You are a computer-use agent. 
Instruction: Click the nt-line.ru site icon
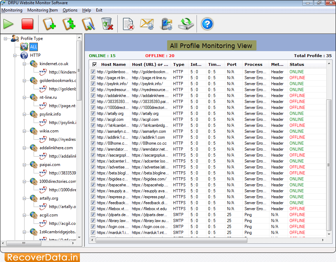click(34, 97)
